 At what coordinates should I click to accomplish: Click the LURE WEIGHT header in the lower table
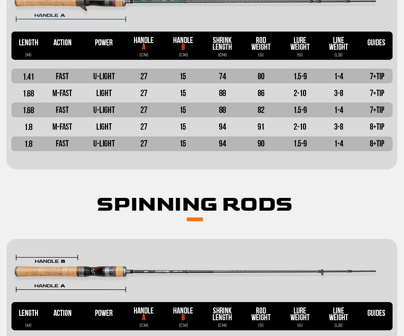coord(300,314)
